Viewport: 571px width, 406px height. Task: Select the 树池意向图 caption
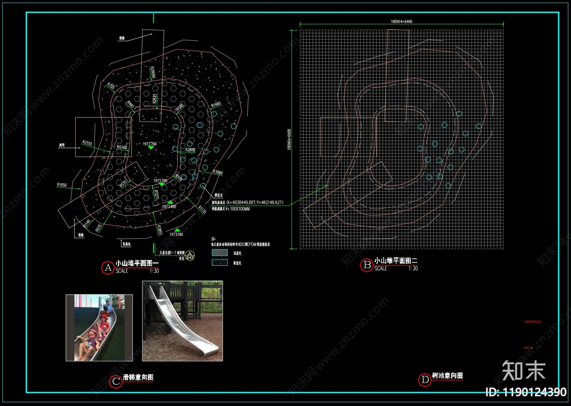447,375
